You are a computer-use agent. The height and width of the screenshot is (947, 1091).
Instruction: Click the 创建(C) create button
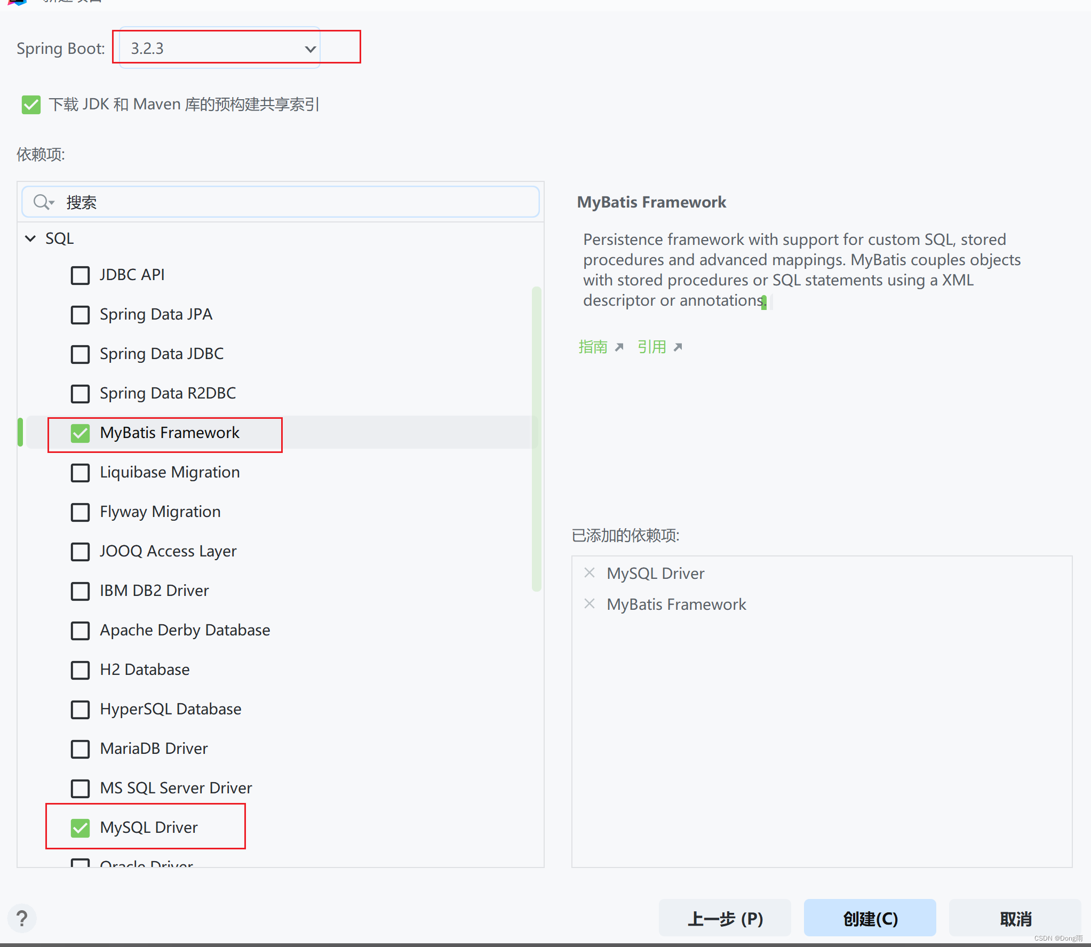[x=870, y=918]
